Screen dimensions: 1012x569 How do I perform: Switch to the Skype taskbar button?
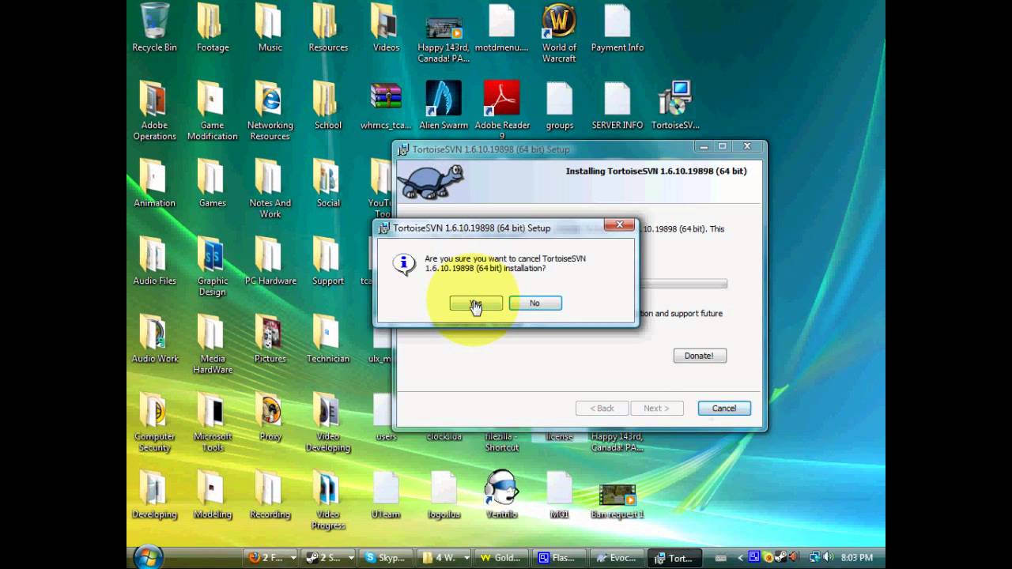coord(385,558)
